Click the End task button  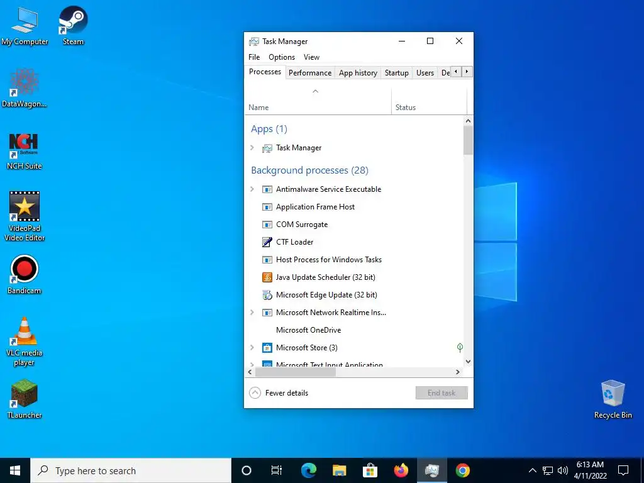pyautogui.click(x=441, y=393)
